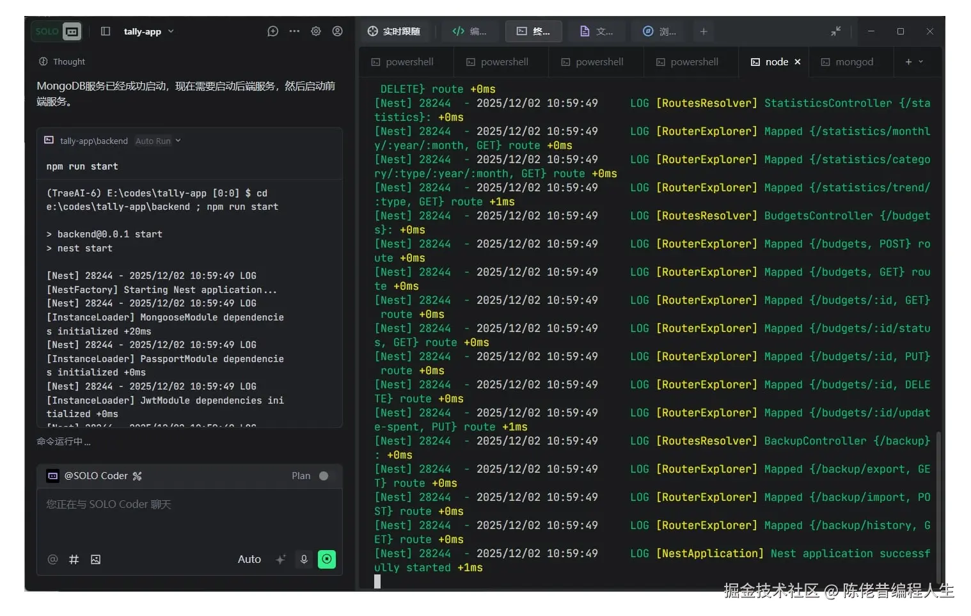Open settings gear icon
Viewport: 971px width, 616px height.
(316, 31)
